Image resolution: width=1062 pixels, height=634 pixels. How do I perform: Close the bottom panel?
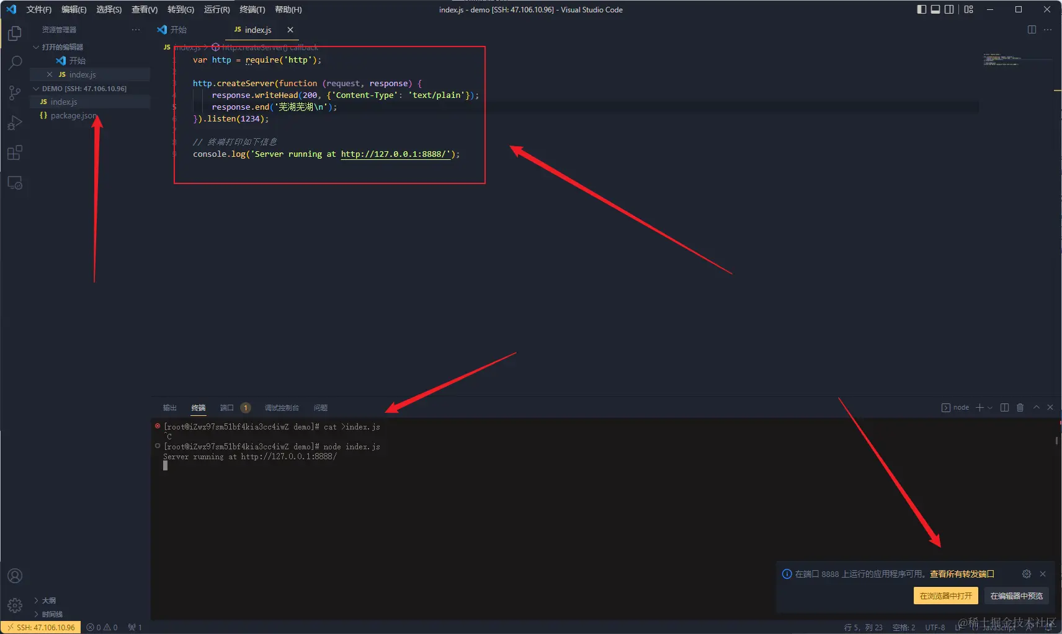tap(1050, 408)
